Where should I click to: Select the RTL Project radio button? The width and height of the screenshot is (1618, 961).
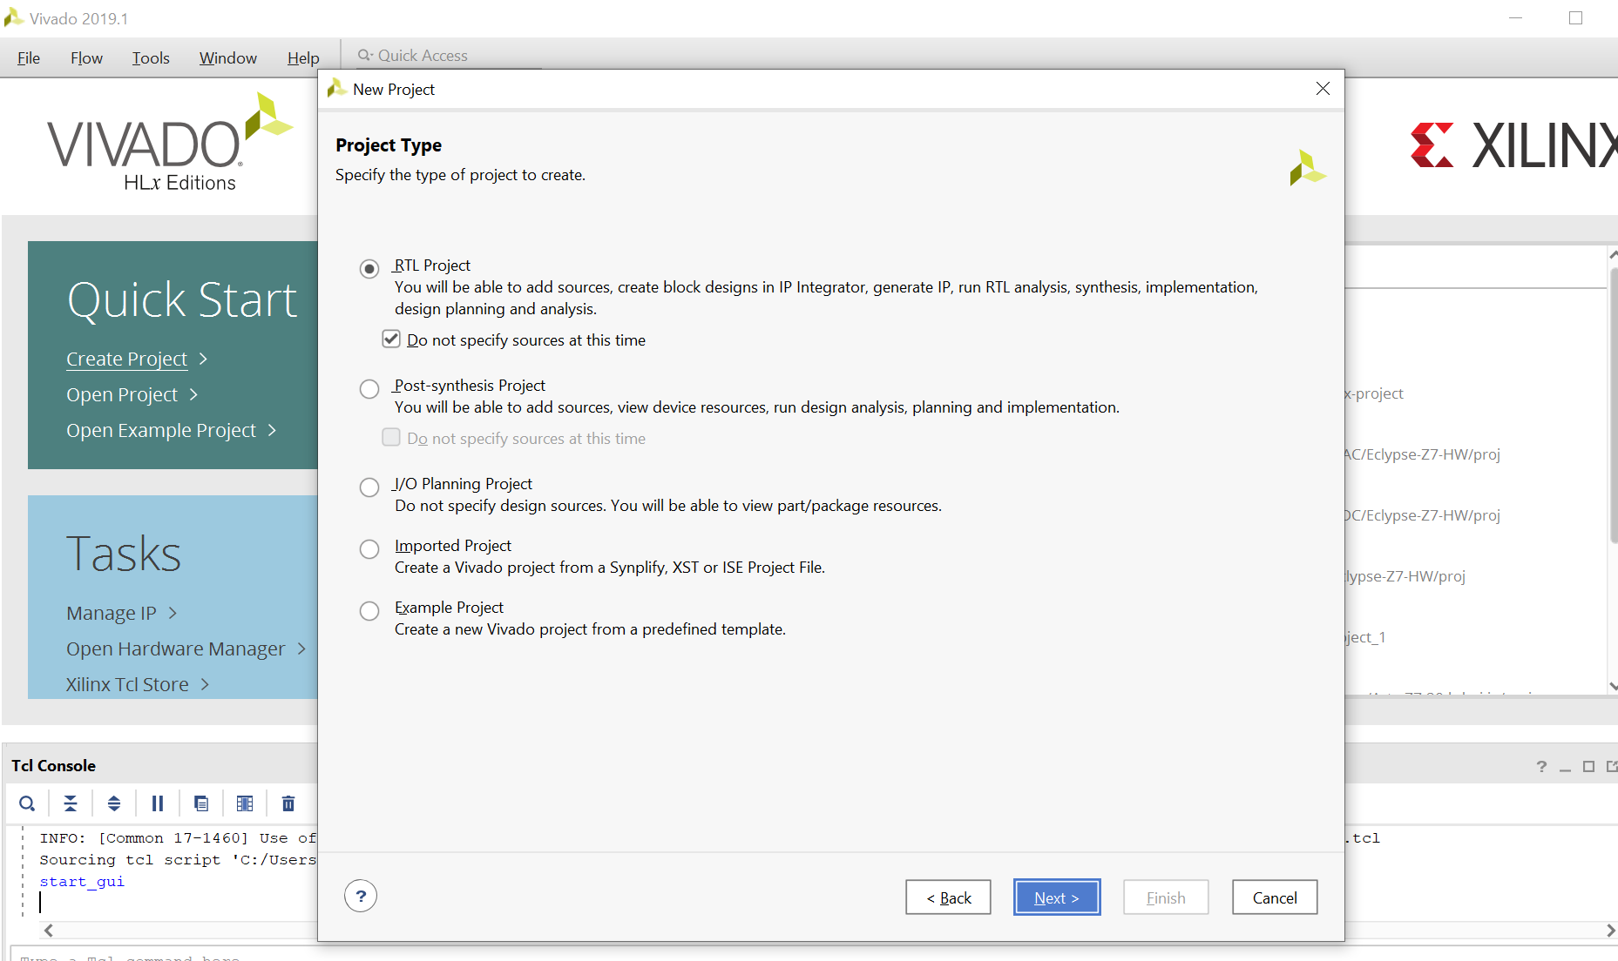(x=369, y=268)
